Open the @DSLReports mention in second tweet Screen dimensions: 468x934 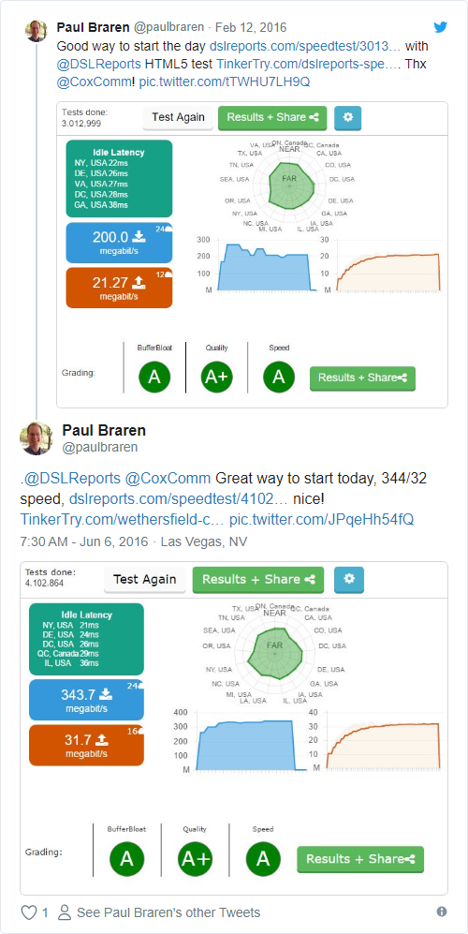click(73, 478)
